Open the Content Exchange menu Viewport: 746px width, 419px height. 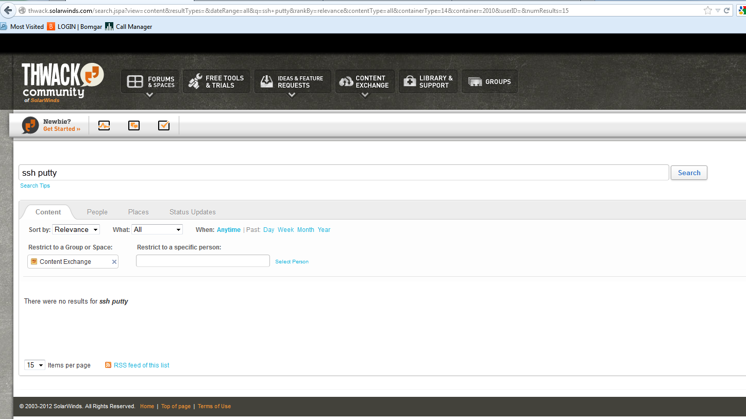365,81
